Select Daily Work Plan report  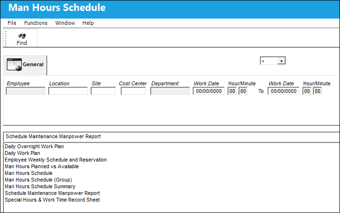[22, 153]
